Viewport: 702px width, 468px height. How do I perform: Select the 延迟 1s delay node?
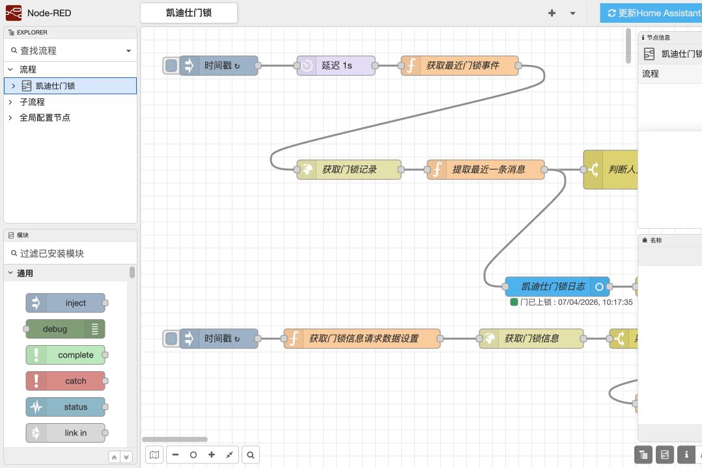(x=336, y=66)
